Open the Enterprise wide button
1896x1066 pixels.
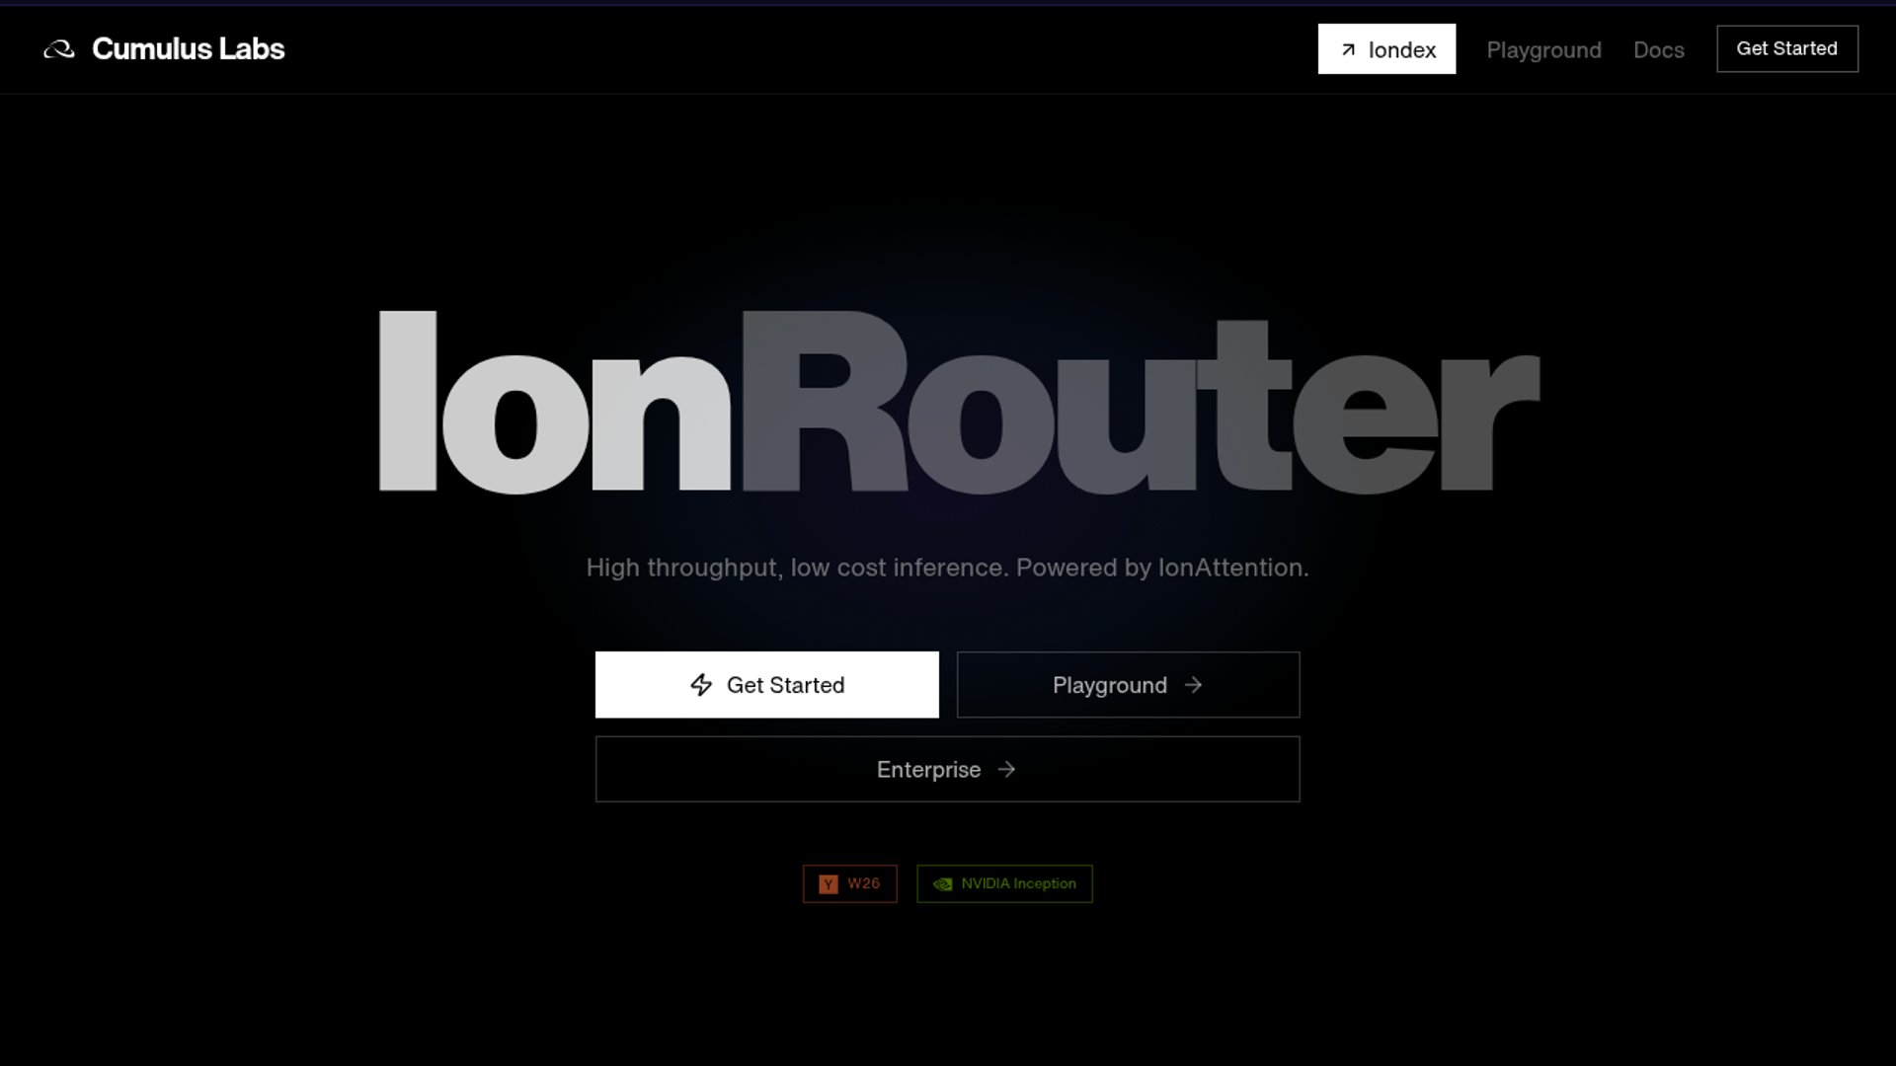(x=947, y=769)
